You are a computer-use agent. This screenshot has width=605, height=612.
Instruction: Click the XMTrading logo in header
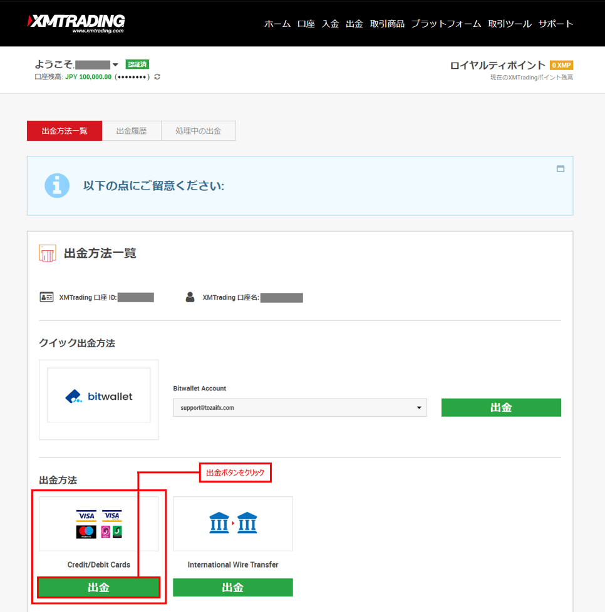click(x=76, y=23)
